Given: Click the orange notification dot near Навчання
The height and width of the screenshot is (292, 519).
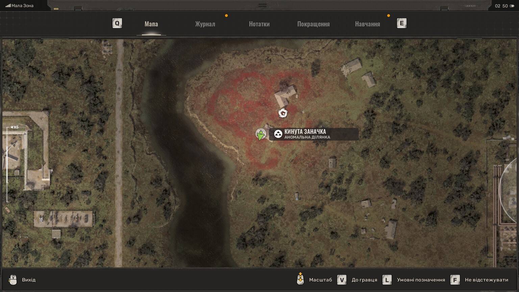Looking at the screenshot, I should [x=389, y=16].
